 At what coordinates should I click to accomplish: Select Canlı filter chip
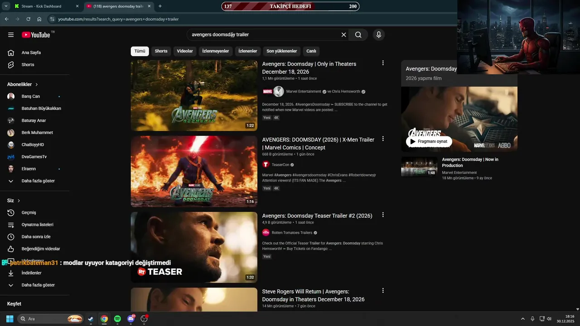(311, 51)
